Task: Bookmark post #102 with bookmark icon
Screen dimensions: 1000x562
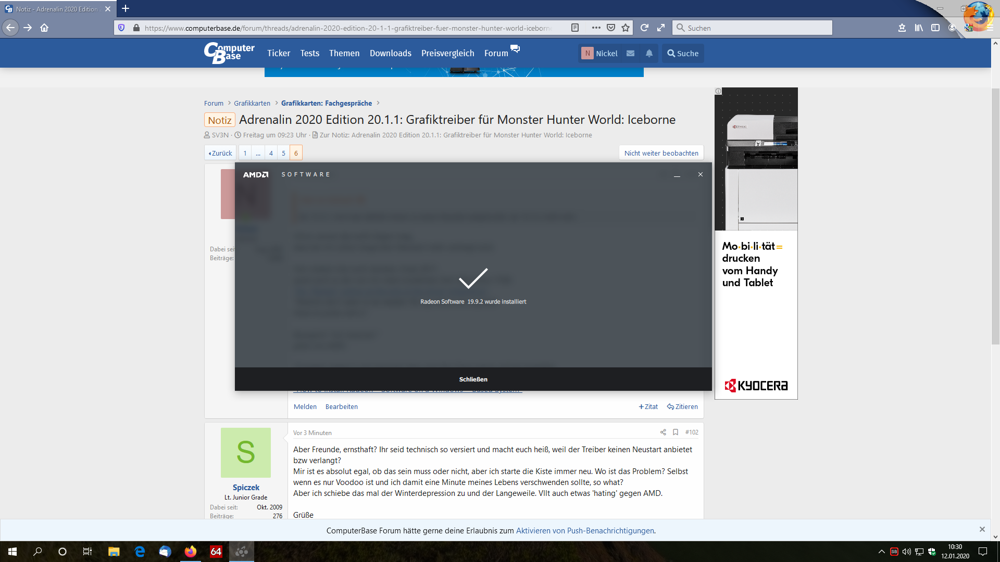Action: (x=676, y=432)
